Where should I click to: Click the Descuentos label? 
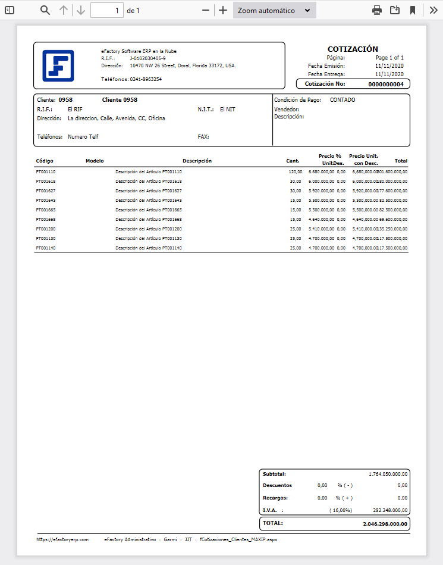[278, 485]
